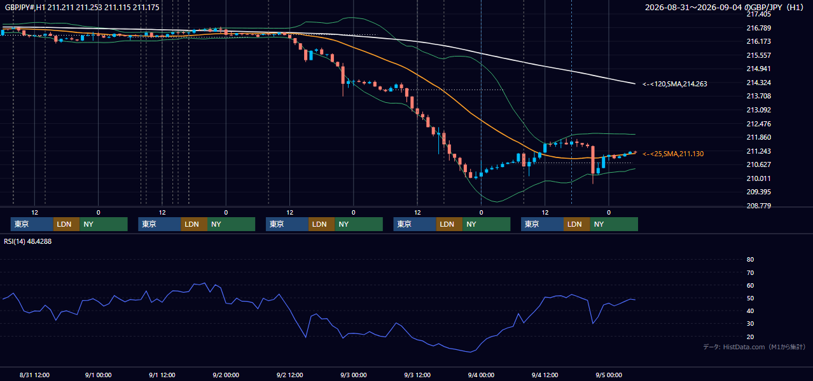The width and height of the screenshot is (813, 381).
Task: Click price axis value 211.243
Action: [x=758, y=151]
